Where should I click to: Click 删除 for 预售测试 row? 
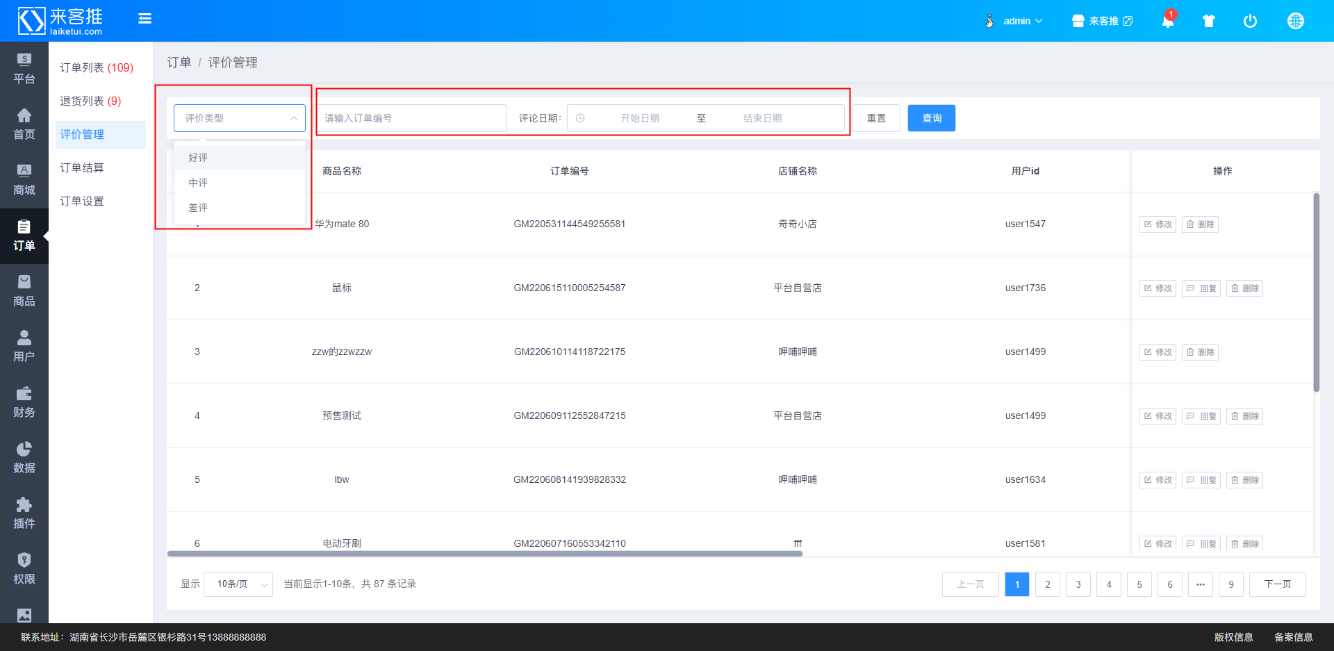click(x=1244, y=416)
